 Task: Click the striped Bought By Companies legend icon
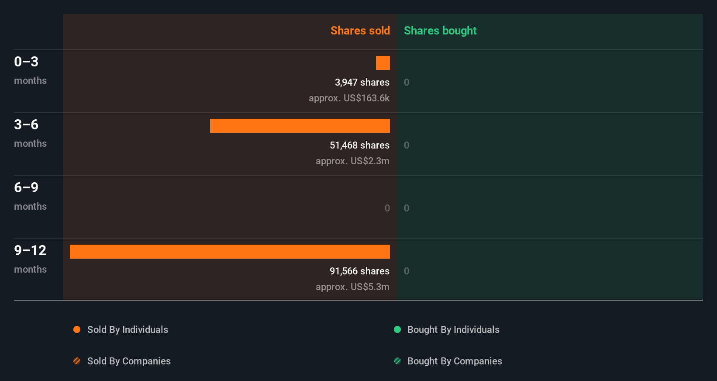point(397,361)
